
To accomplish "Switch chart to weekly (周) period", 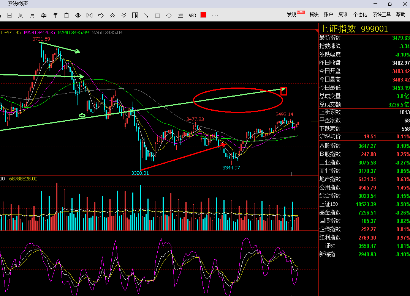I will coord(21,16).
